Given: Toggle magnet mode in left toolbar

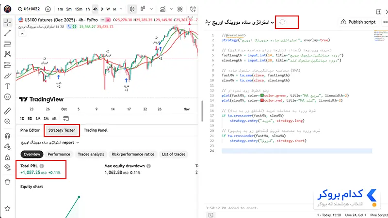Looking at the screenshot, I should (7, 136).
